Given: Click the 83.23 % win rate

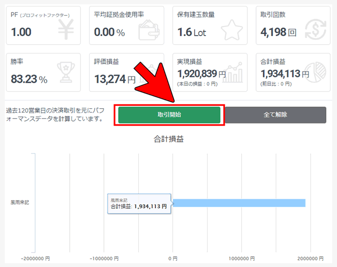Looking at the screenshot, I should pyautogui.click(x=29, y=79).
